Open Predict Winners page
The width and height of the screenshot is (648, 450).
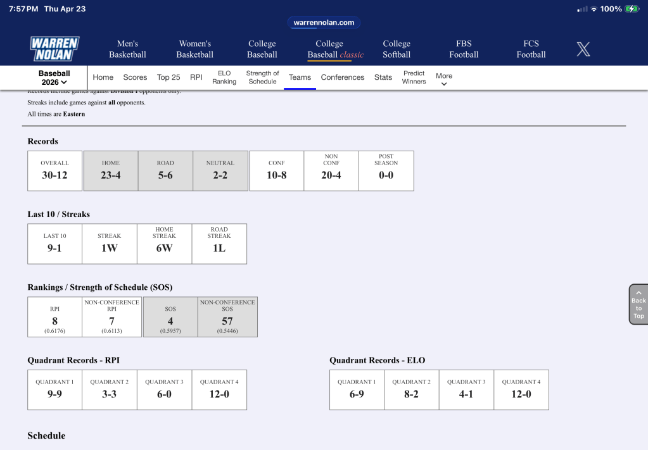point(414,77)
